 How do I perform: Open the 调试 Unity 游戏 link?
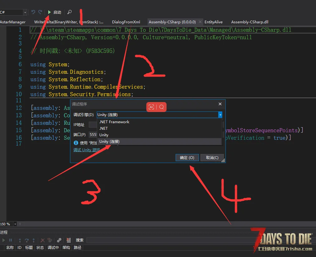pyautogui.click(x=87, y=150)
